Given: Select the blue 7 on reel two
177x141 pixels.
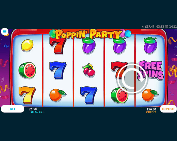Looking at the screenshot, I should (58, 70).
